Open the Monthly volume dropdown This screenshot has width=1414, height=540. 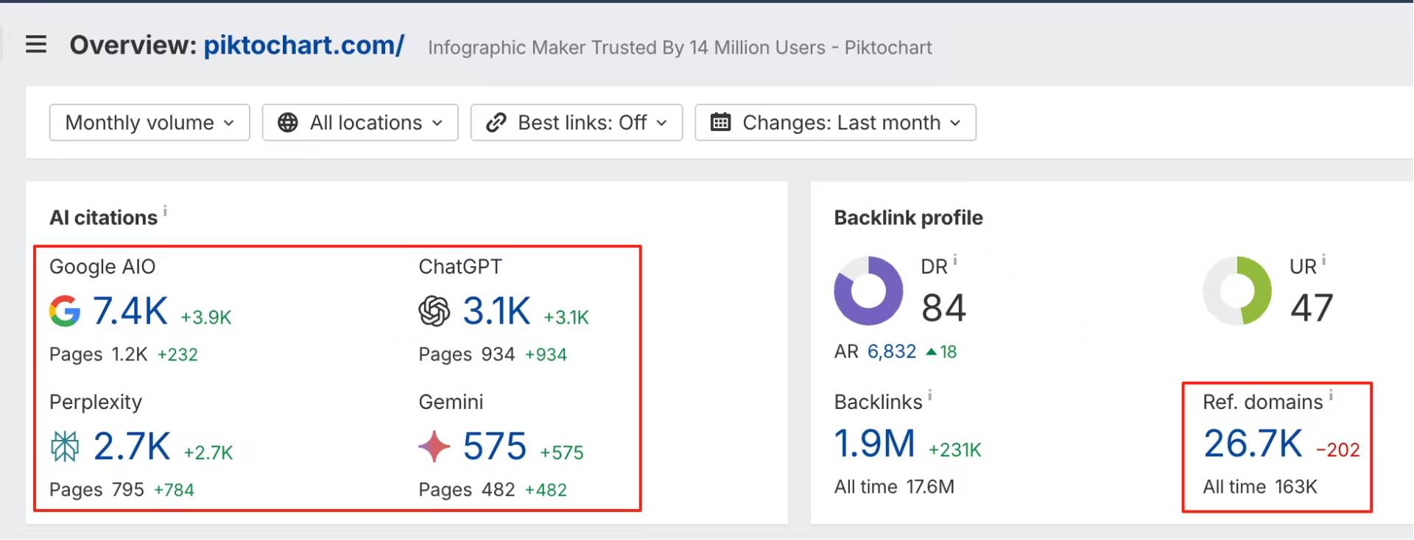point(150,122)
